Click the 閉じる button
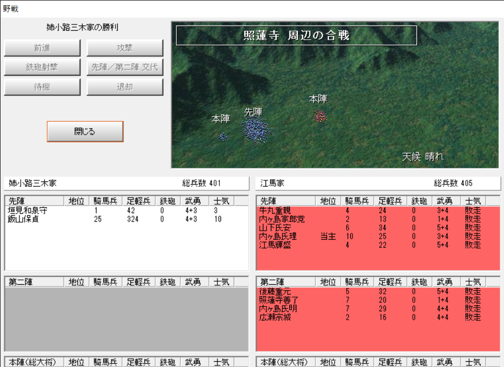 [x=85, y=132]
